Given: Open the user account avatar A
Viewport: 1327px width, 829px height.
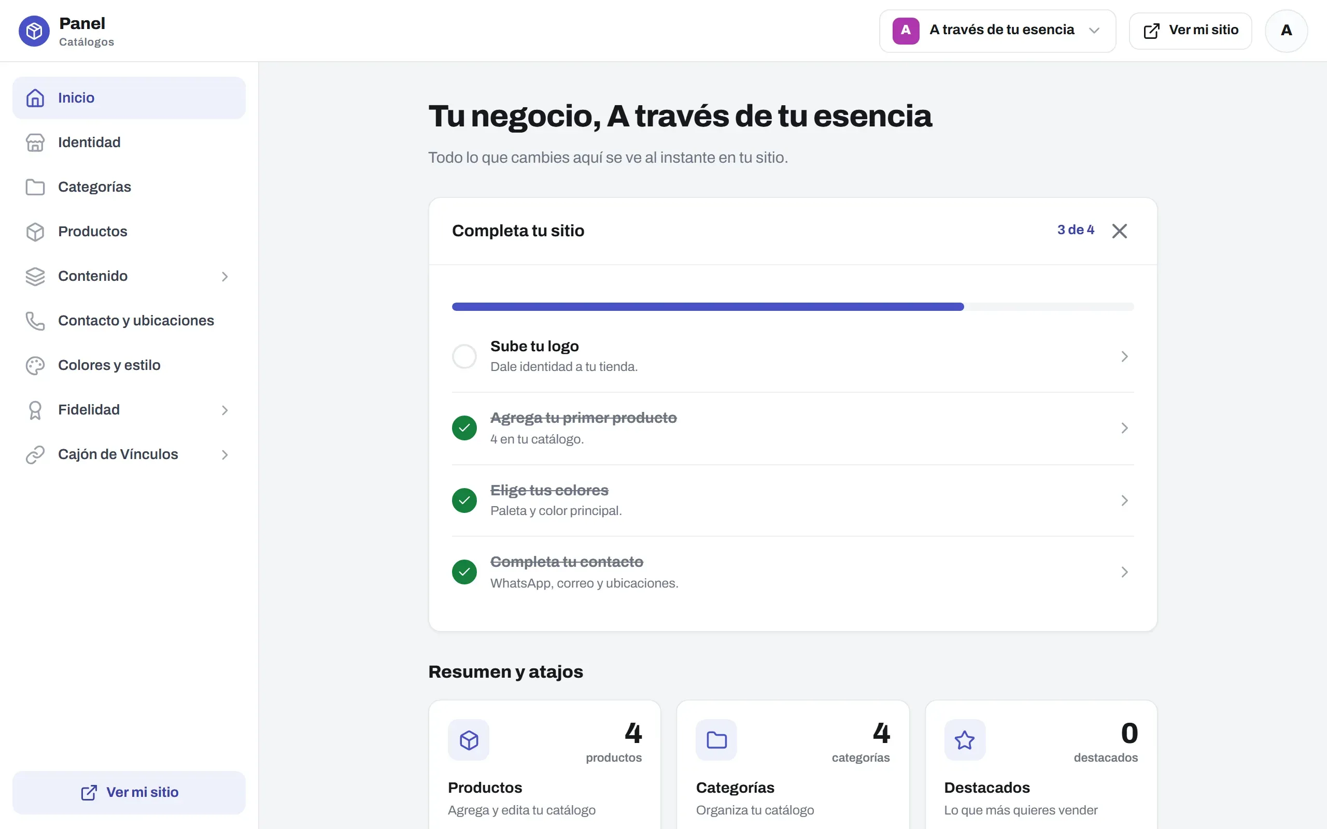Looking at the screenshot, I should [x=1287, y=31].
